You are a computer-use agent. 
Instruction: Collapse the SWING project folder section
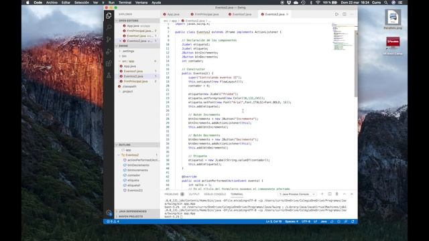click(x=137, y=46)
